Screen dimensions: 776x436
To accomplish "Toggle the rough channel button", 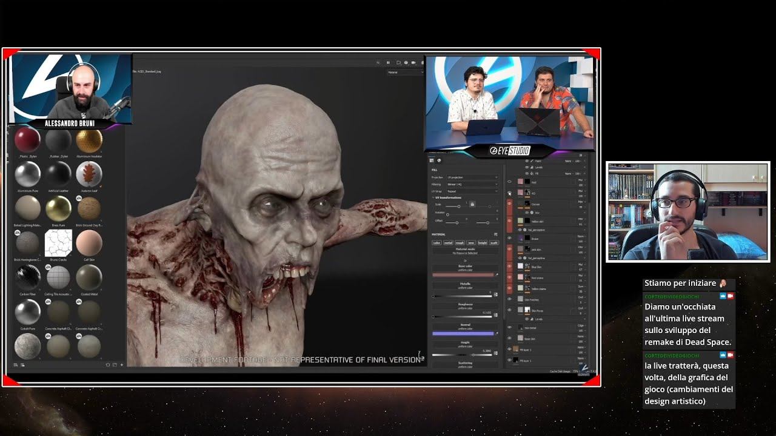I will click(460, 243).
